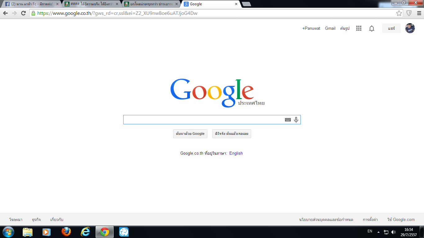The height and width of the screenshot is (238, 424).
Task: Open the EN input language selector
Action: point(370,231)
